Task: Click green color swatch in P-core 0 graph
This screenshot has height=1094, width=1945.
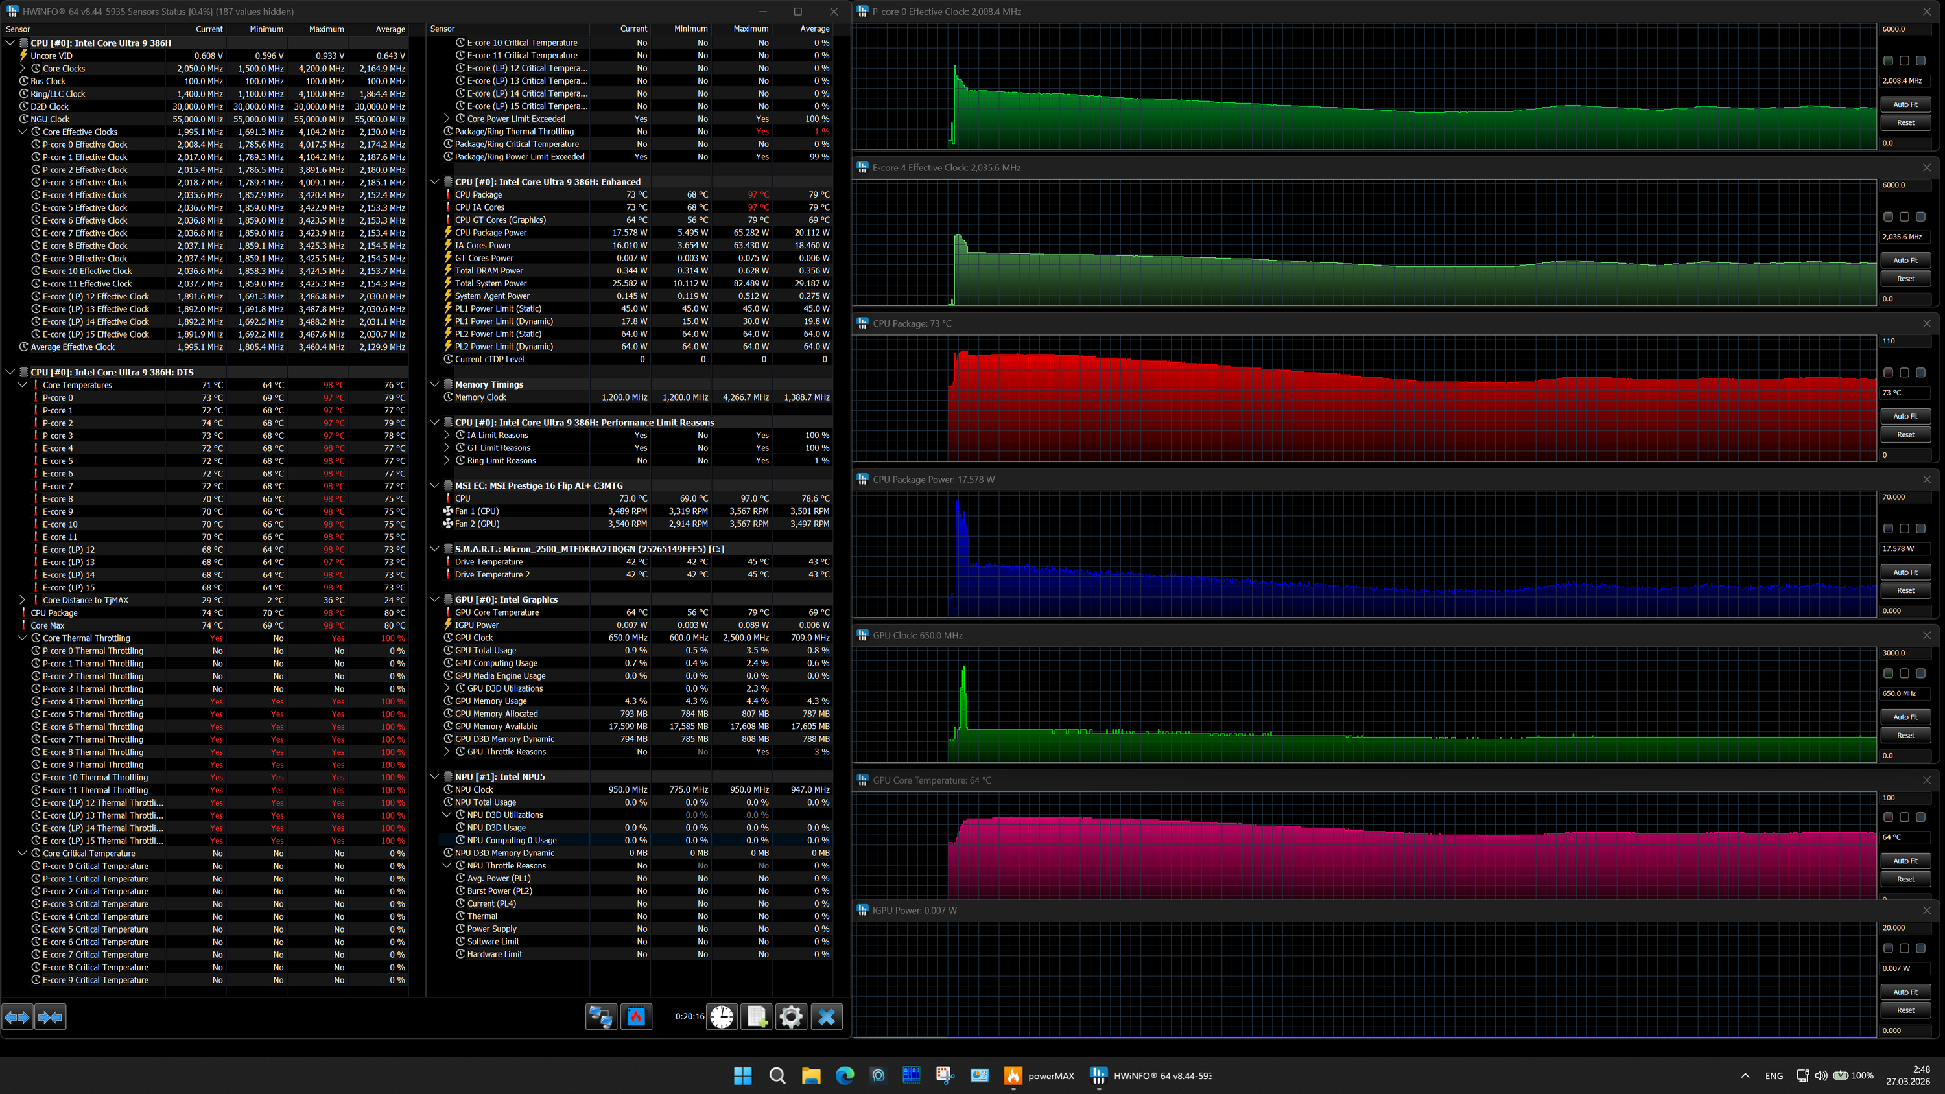Action: pos(1887,60)
